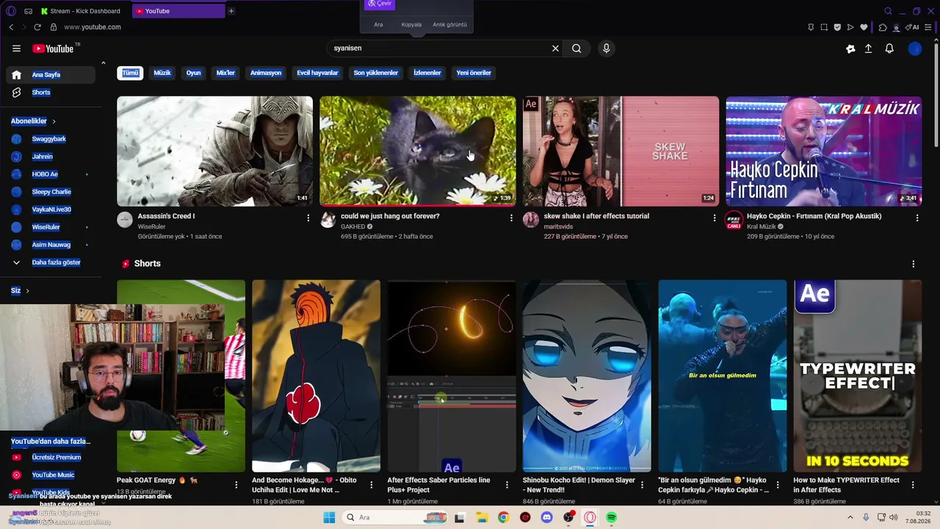Click the heart bookmark icon in toolbar
The width and height of the screenshot is (940, 529).
[864, 27]
